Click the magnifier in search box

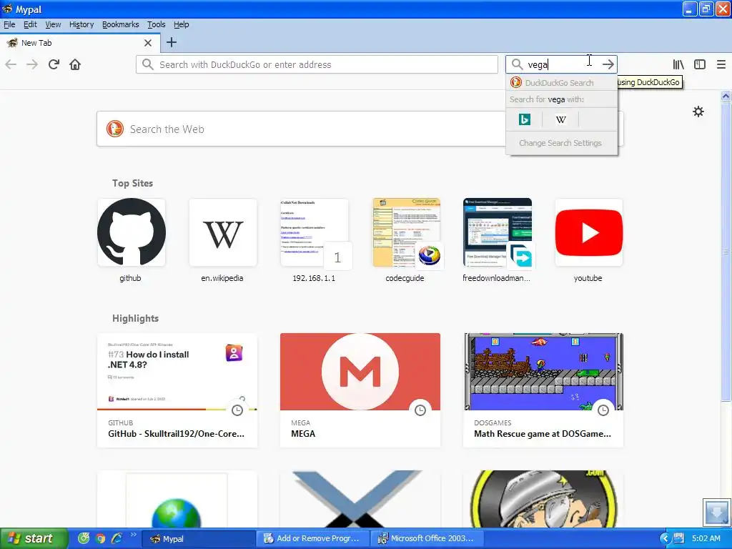click(517, 64)
